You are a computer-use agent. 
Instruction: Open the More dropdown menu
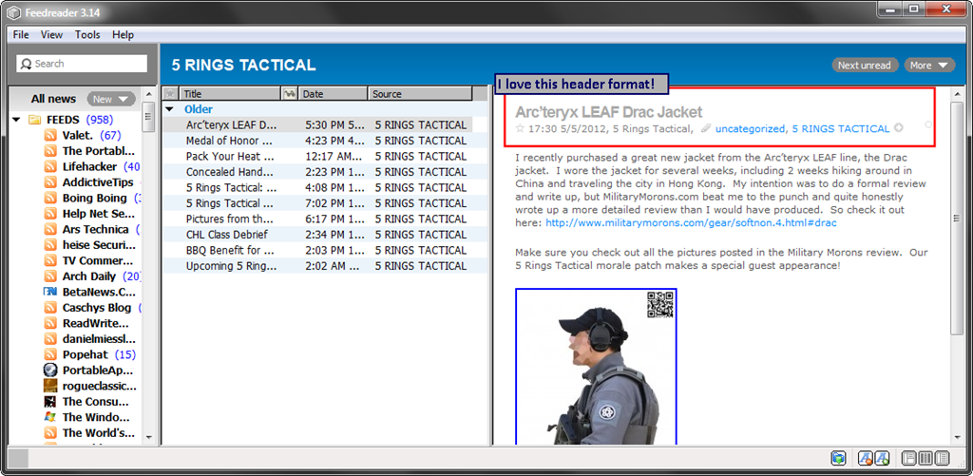(x=929, y=66)
